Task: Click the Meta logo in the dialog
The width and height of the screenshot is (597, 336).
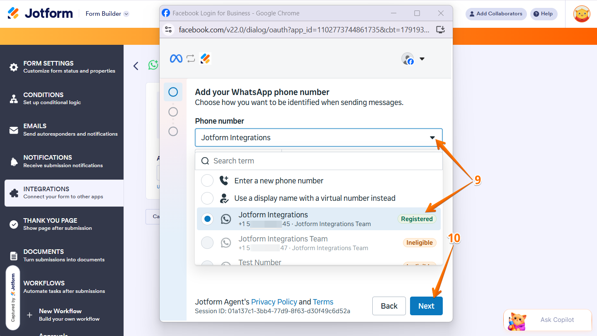Action: (x=176, y=59)
